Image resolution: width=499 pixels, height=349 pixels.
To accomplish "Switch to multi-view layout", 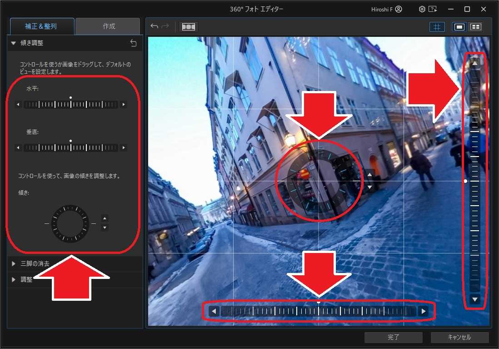I will pos(475,26).
